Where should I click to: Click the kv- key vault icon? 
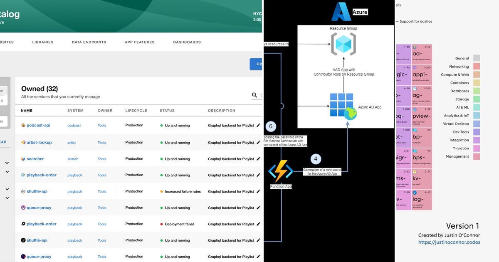click(414, 171)
